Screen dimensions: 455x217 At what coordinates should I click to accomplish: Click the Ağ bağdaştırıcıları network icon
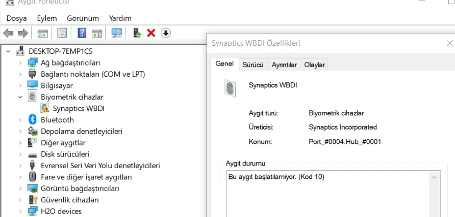pos(33,63)
